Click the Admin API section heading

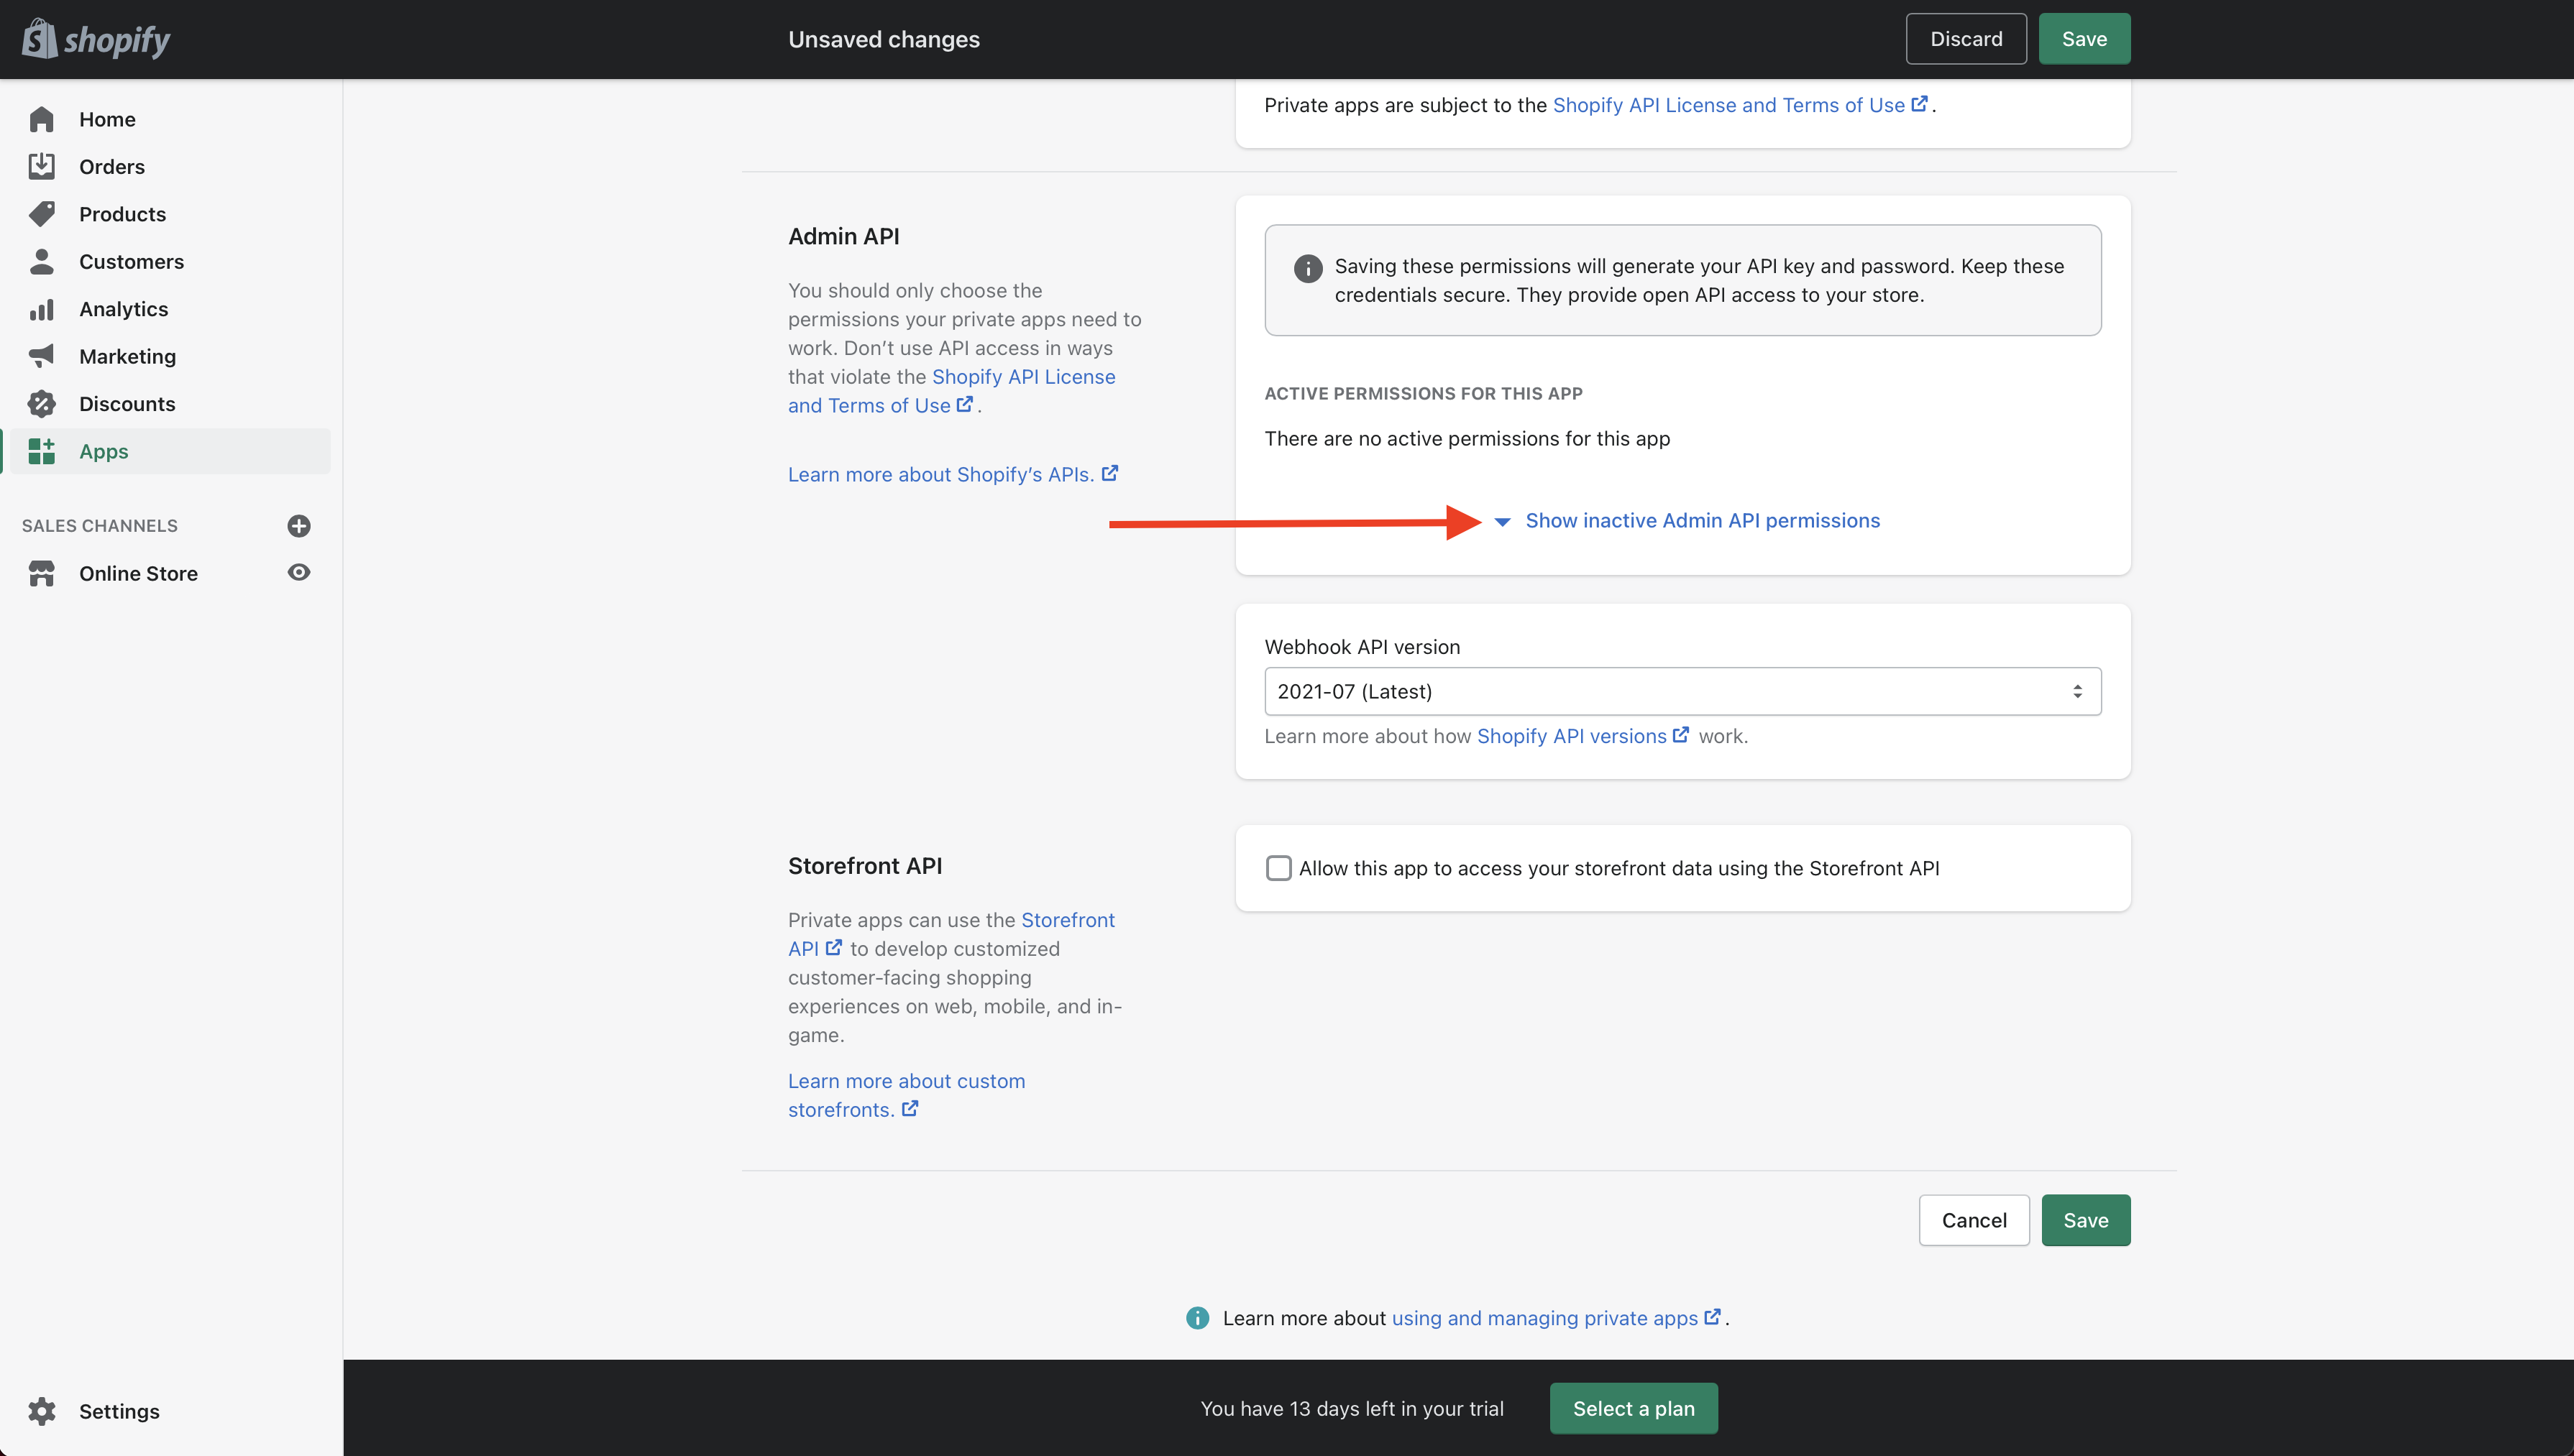[843, 236]
